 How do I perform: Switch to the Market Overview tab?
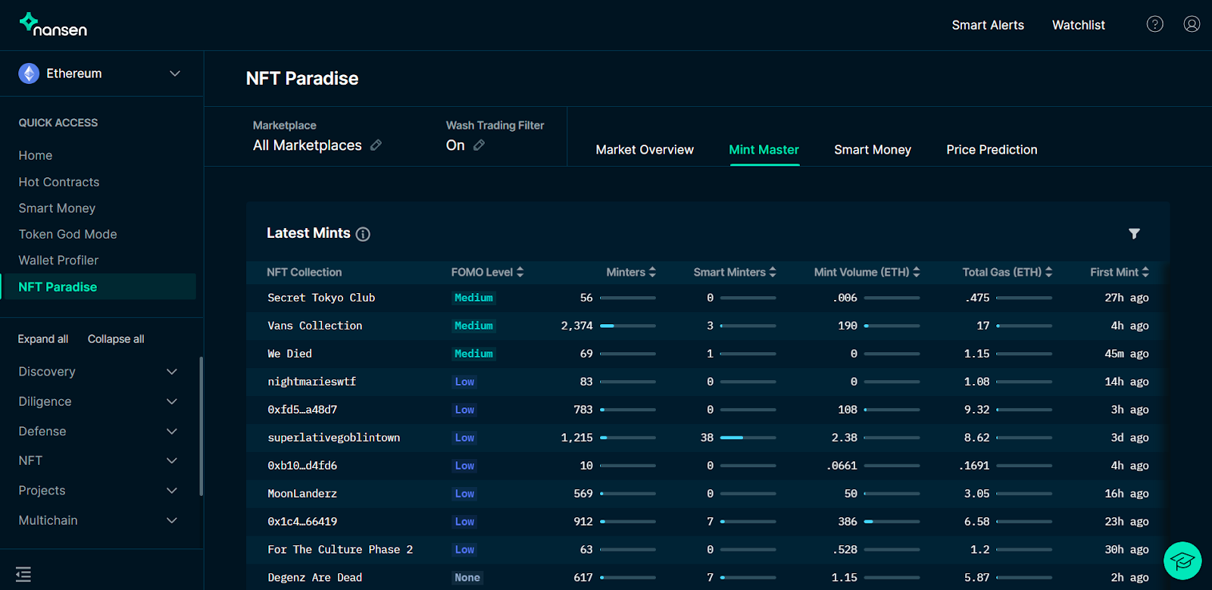pos(645,150)
